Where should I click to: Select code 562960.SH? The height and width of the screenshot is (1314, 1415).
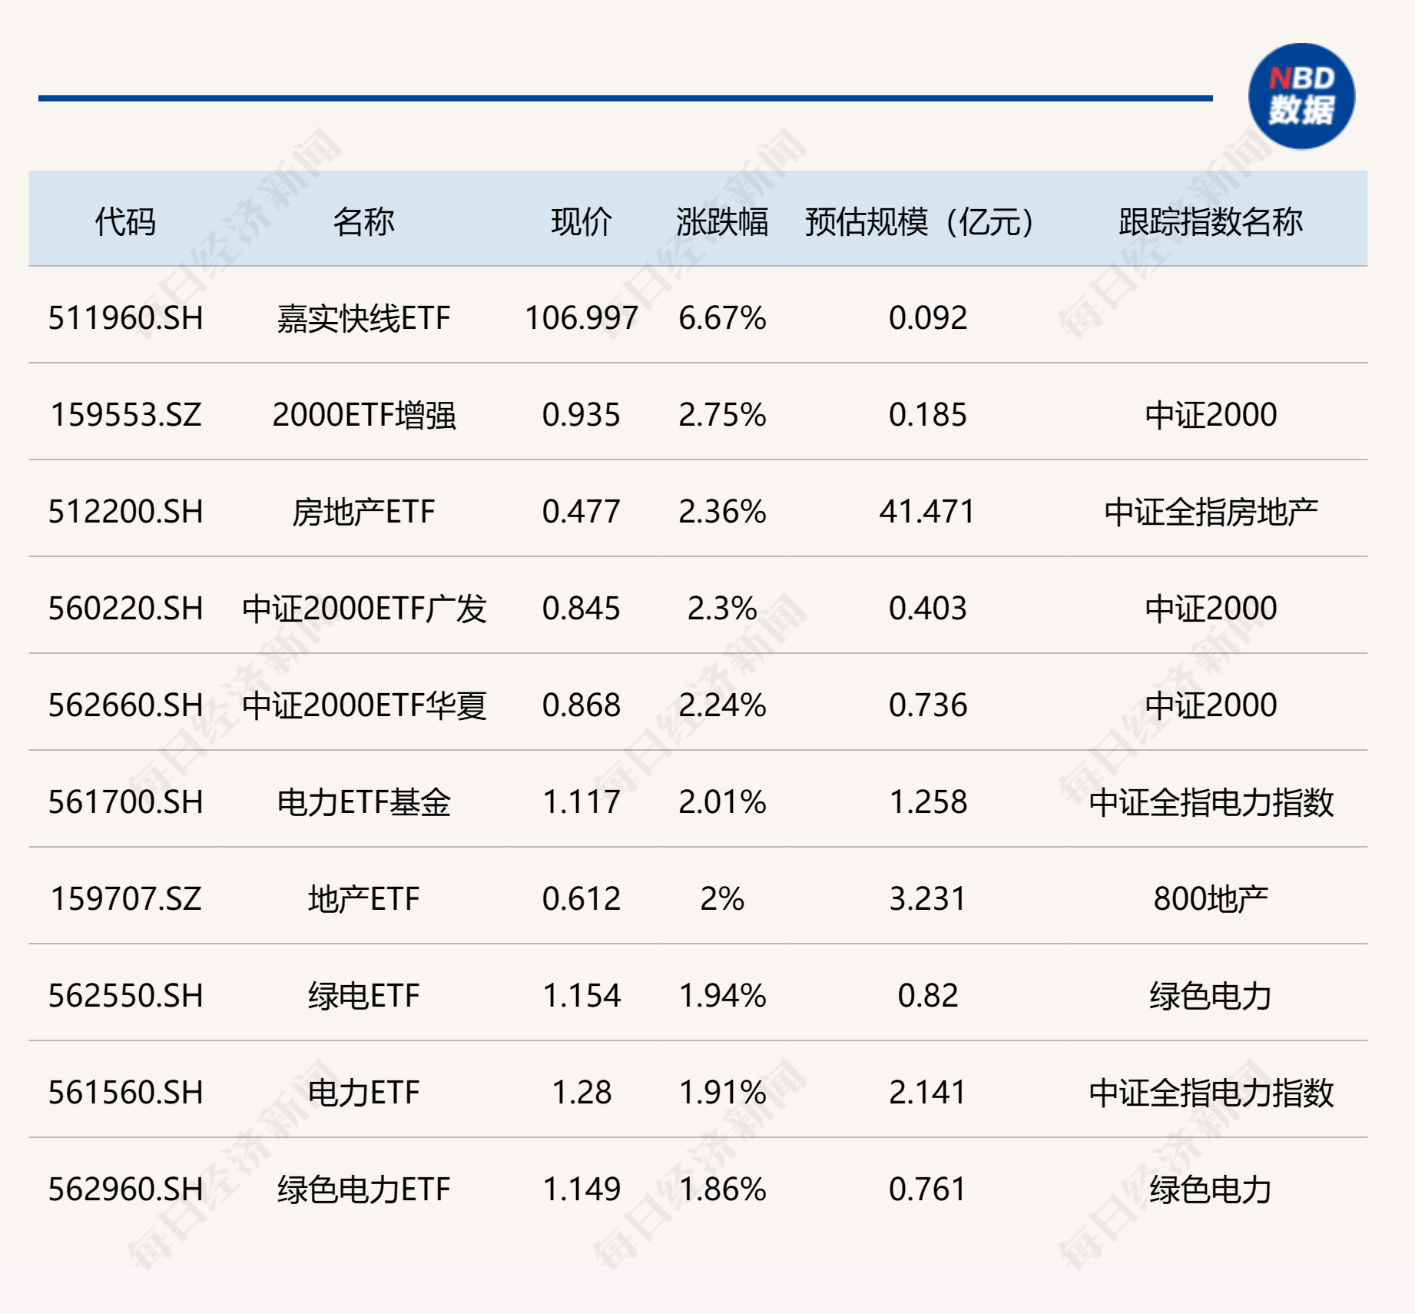125,1190
